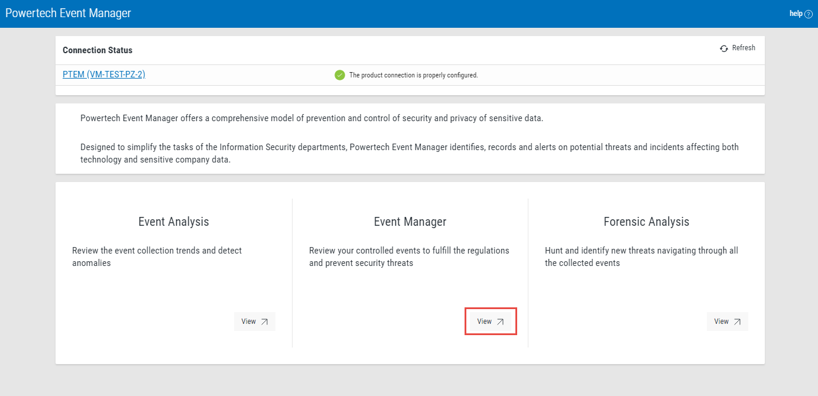Click View label under Event Manager
The image size is (818, 396).
coord(484,322)
